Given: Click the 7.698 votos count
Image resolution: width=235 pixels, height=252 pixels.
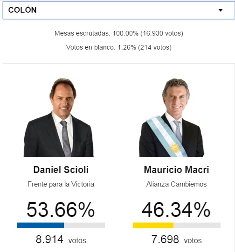Looking at the screenshot, I should pyautogui.click(x=177, y=240).
